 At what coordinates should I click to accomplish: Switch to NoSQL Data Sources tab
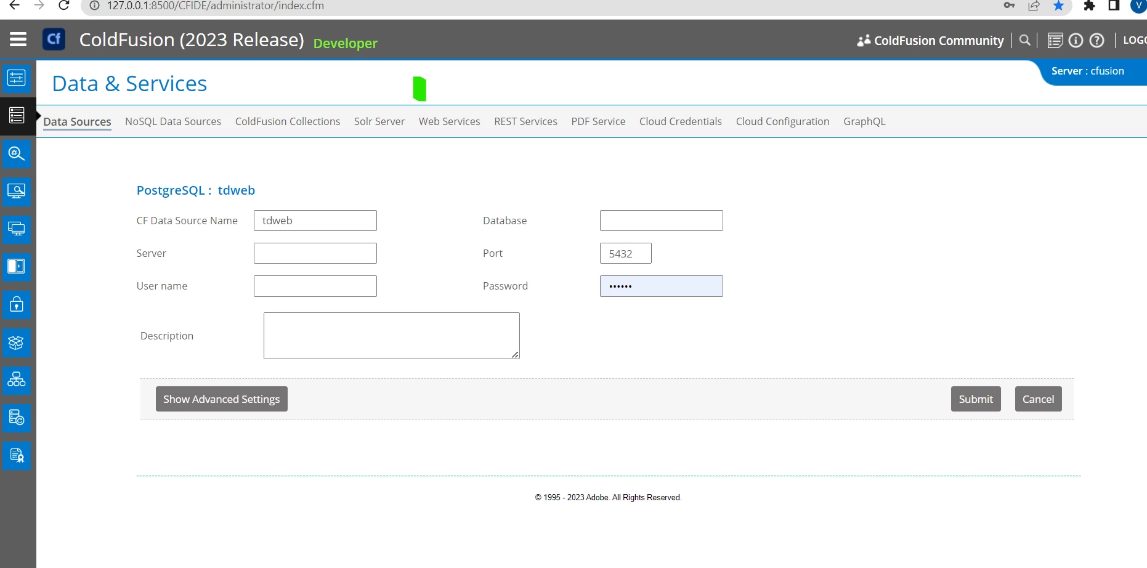tap(173, 121)
